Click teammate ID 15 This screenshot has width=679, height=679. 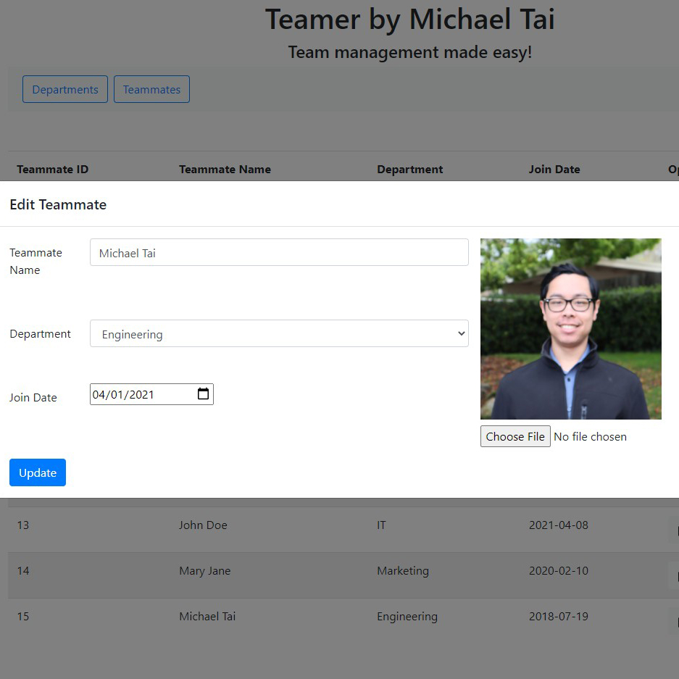point(23,616)
